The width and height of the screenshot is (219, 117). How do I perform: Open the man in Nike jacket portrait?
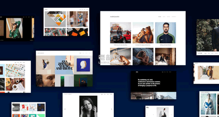tap(166, 33)
